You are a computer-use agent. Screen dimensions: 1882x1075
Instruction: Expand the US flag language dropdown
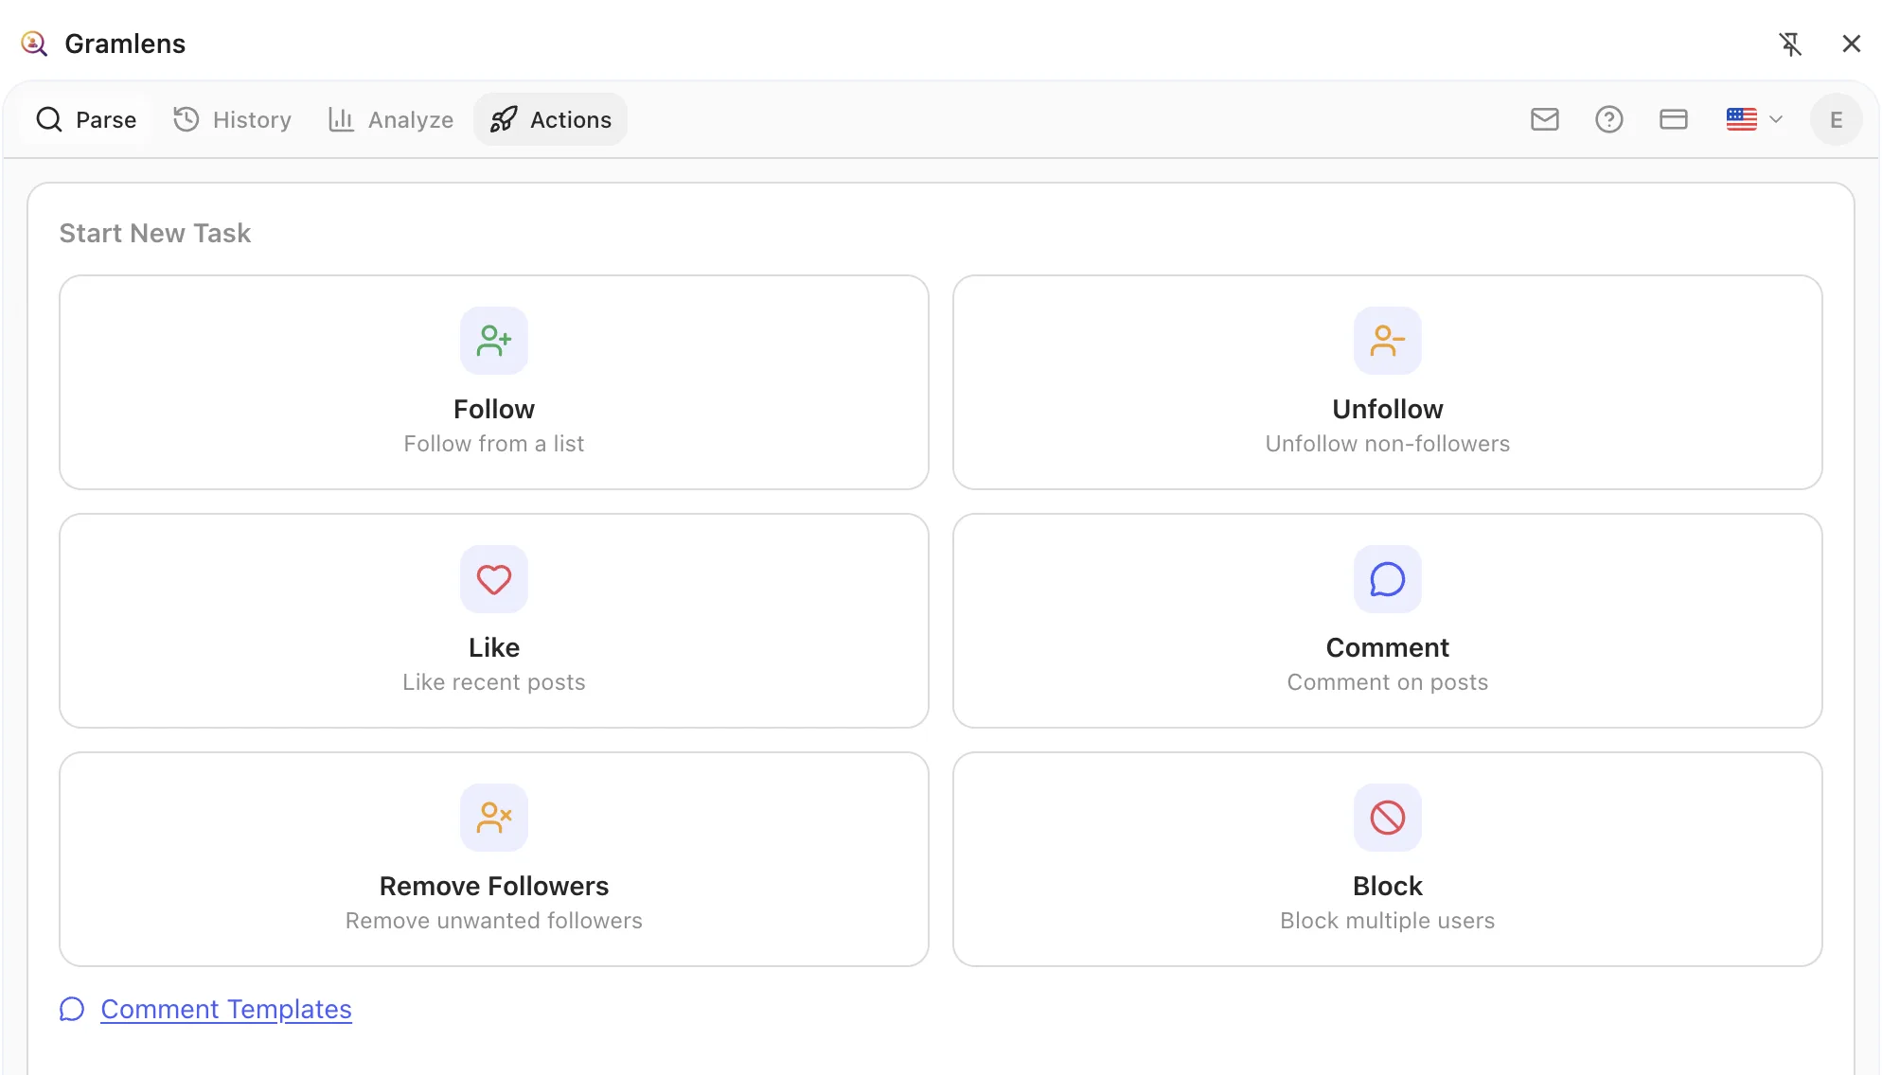pos(1742,119)
